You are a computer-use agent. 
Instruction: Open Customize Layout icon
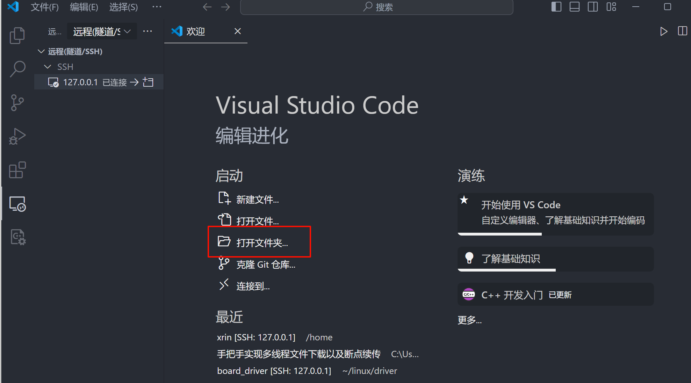click(x=611, y=7)
